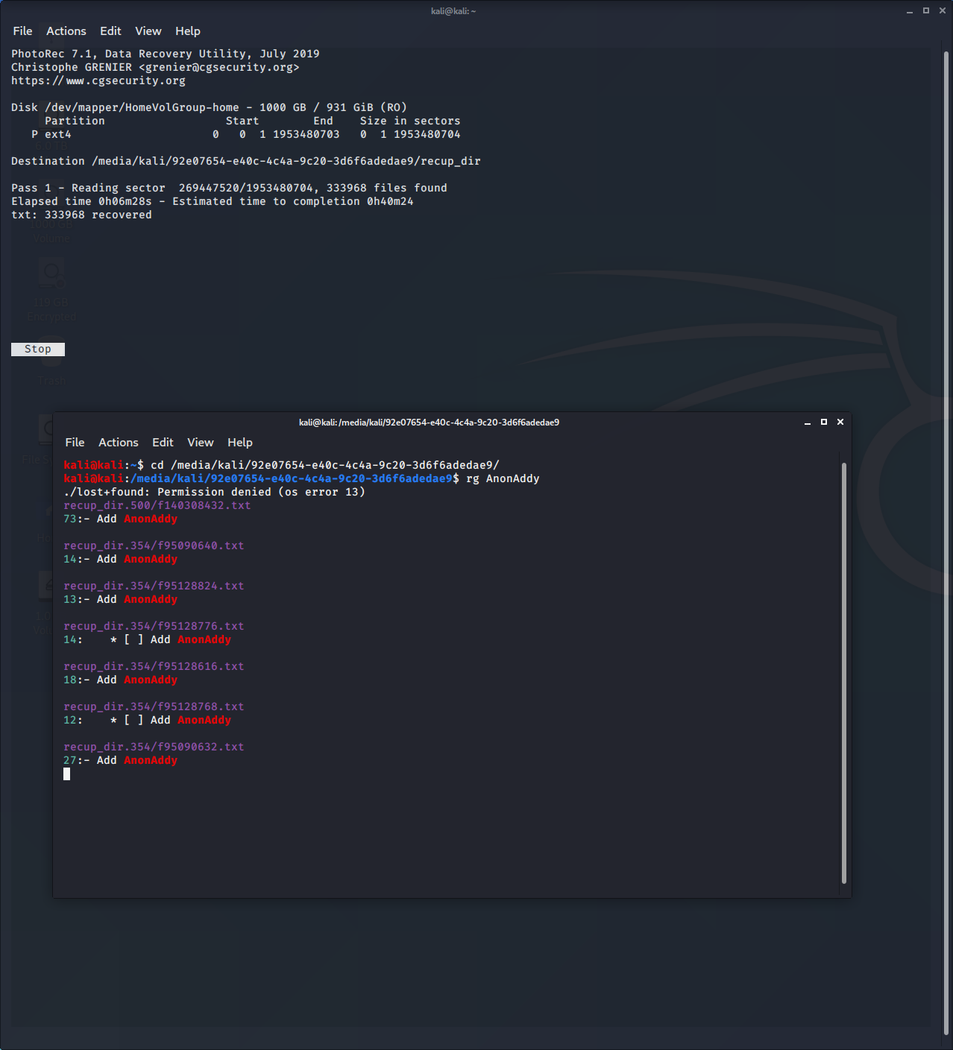
Task: Click the front terminal's title bar text
Action: click(429, 423)
